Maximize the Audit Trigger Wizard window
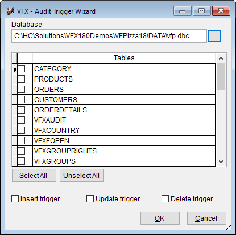The height and width of the screenshot is (235, 236). [201, 11]
